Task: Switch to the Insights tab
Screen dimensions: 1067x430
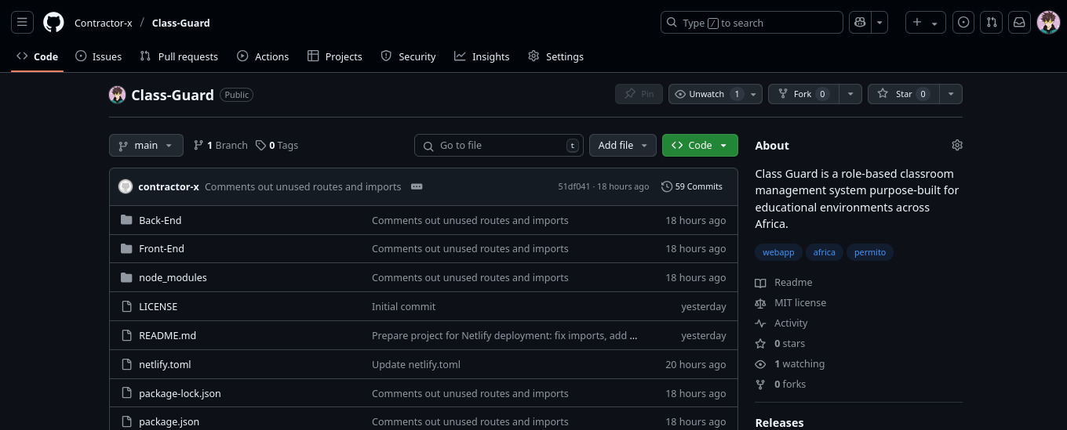Action: [x=482, y=56]
